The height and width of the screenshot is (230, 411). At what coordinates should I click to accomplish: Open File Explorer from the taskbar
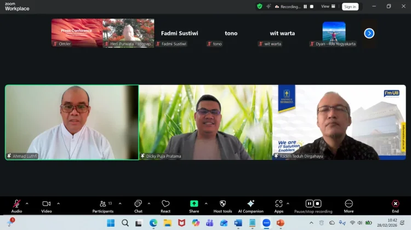168,223
